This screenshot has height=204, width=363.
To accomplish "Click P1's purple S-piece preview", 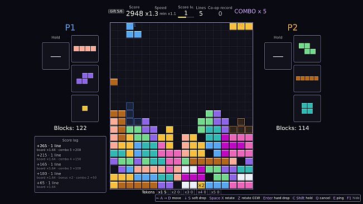I will click(85, 79).
